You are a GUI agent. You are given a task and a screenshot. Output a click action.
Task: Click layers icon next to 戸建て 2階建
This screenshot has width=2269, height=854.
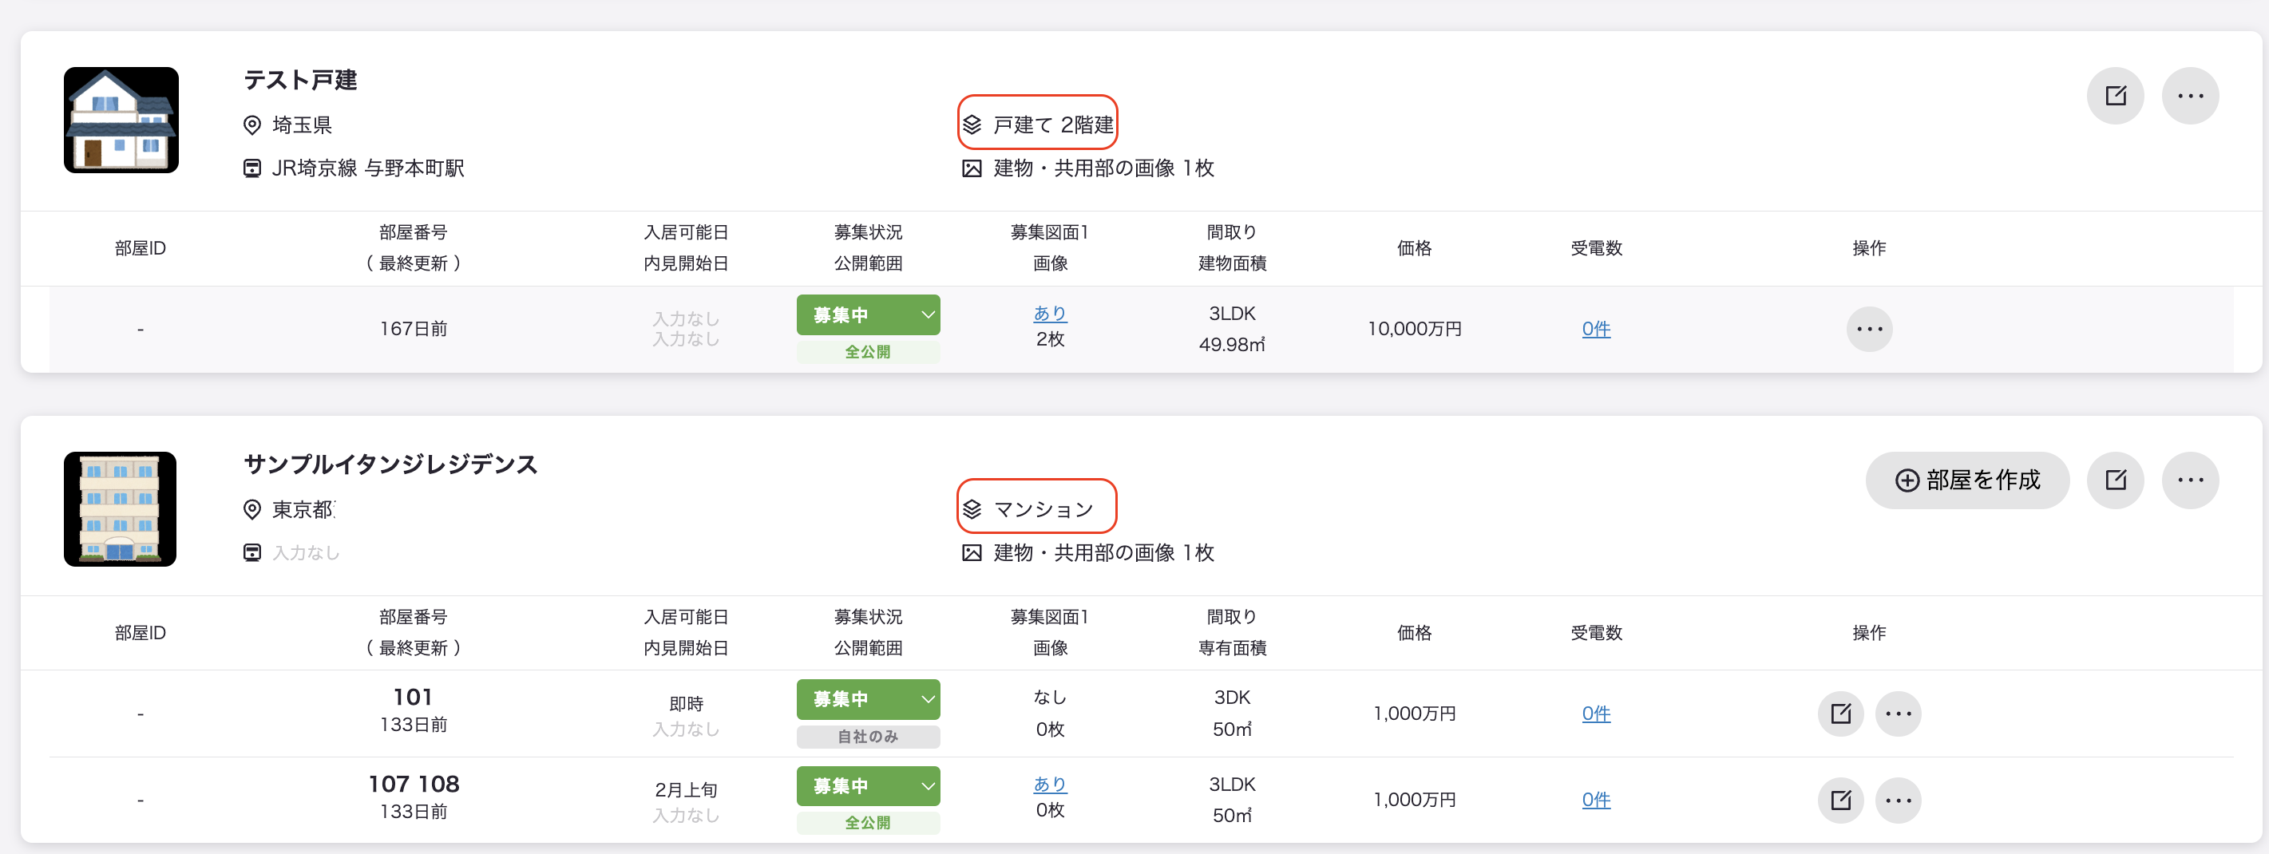click(972, 125)
